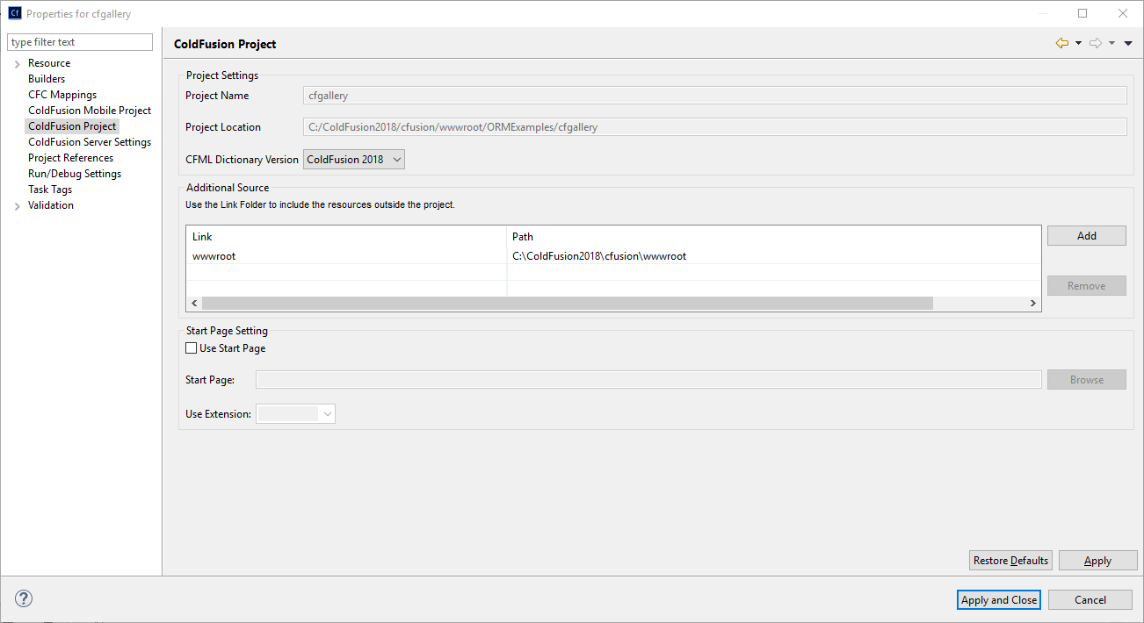Screen dimensions: 1144x623
Task: Click the Restore Defaults button
Action: point(1010,560)
